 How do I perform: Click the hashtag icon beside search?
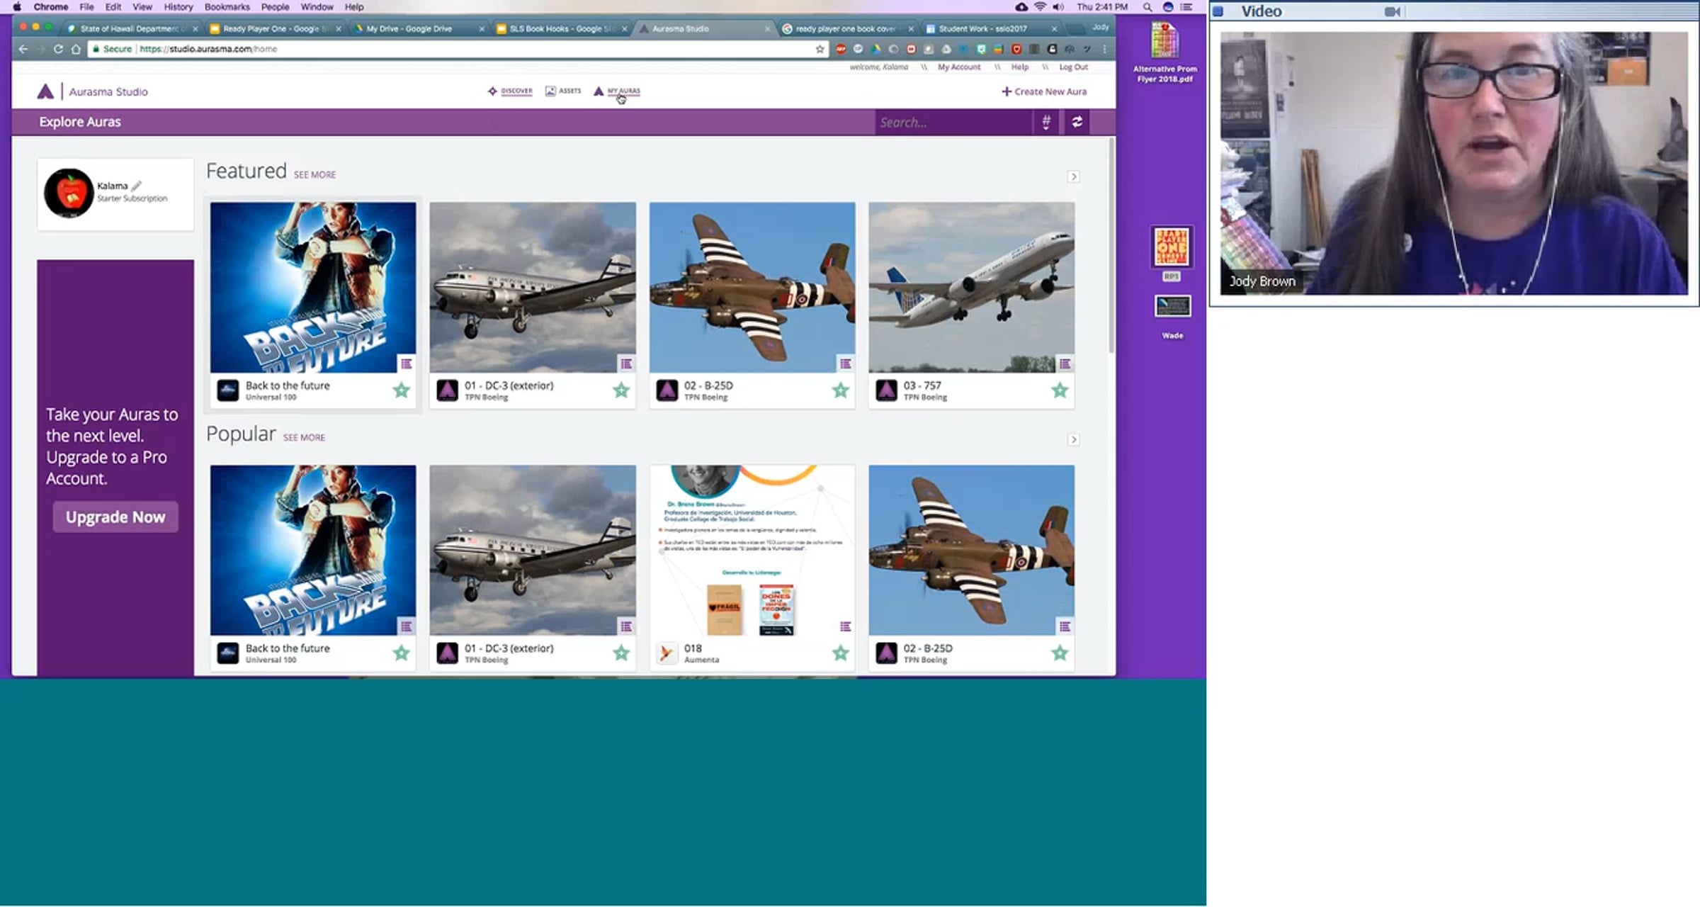(x=1046, y=122)
